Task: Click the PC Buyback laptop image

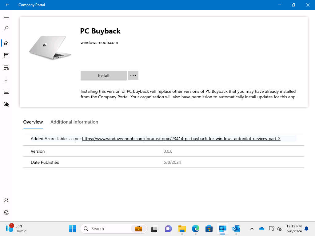Action: click(50, 48)
